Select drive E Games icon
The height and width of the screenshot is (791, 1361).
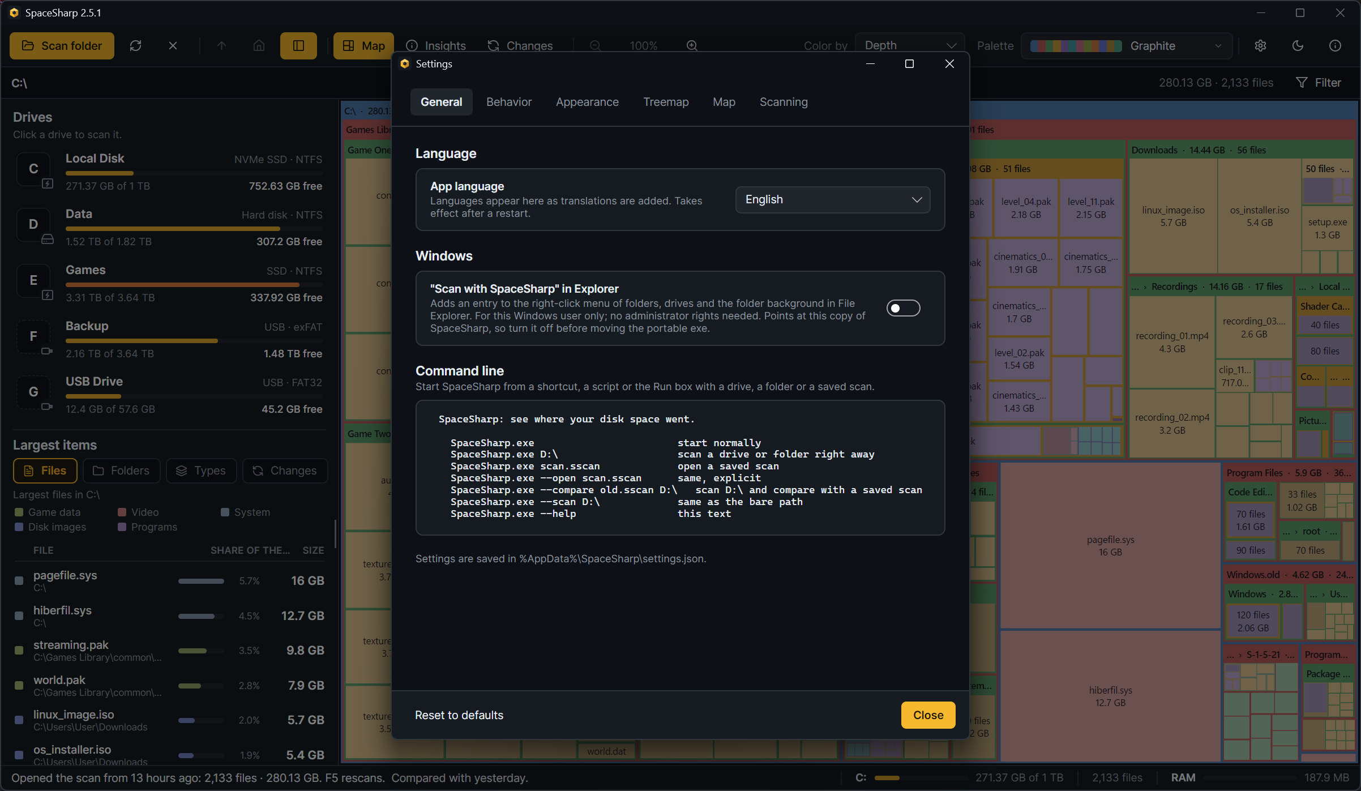pyautogui.click(x=33, y=281)
